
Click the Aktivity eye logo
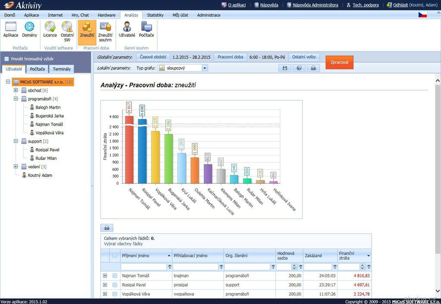coord(9,5)
